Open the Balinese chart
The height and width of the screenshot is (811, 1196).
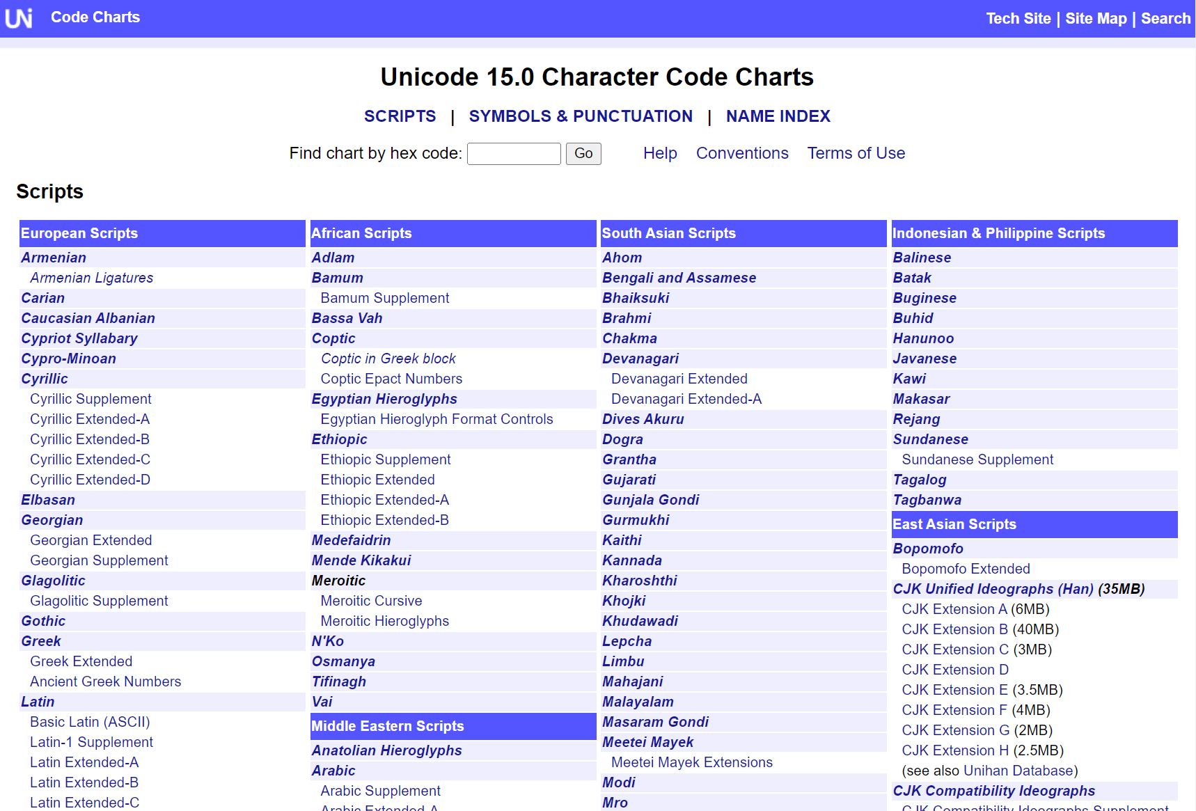click(x=922, y=258)
